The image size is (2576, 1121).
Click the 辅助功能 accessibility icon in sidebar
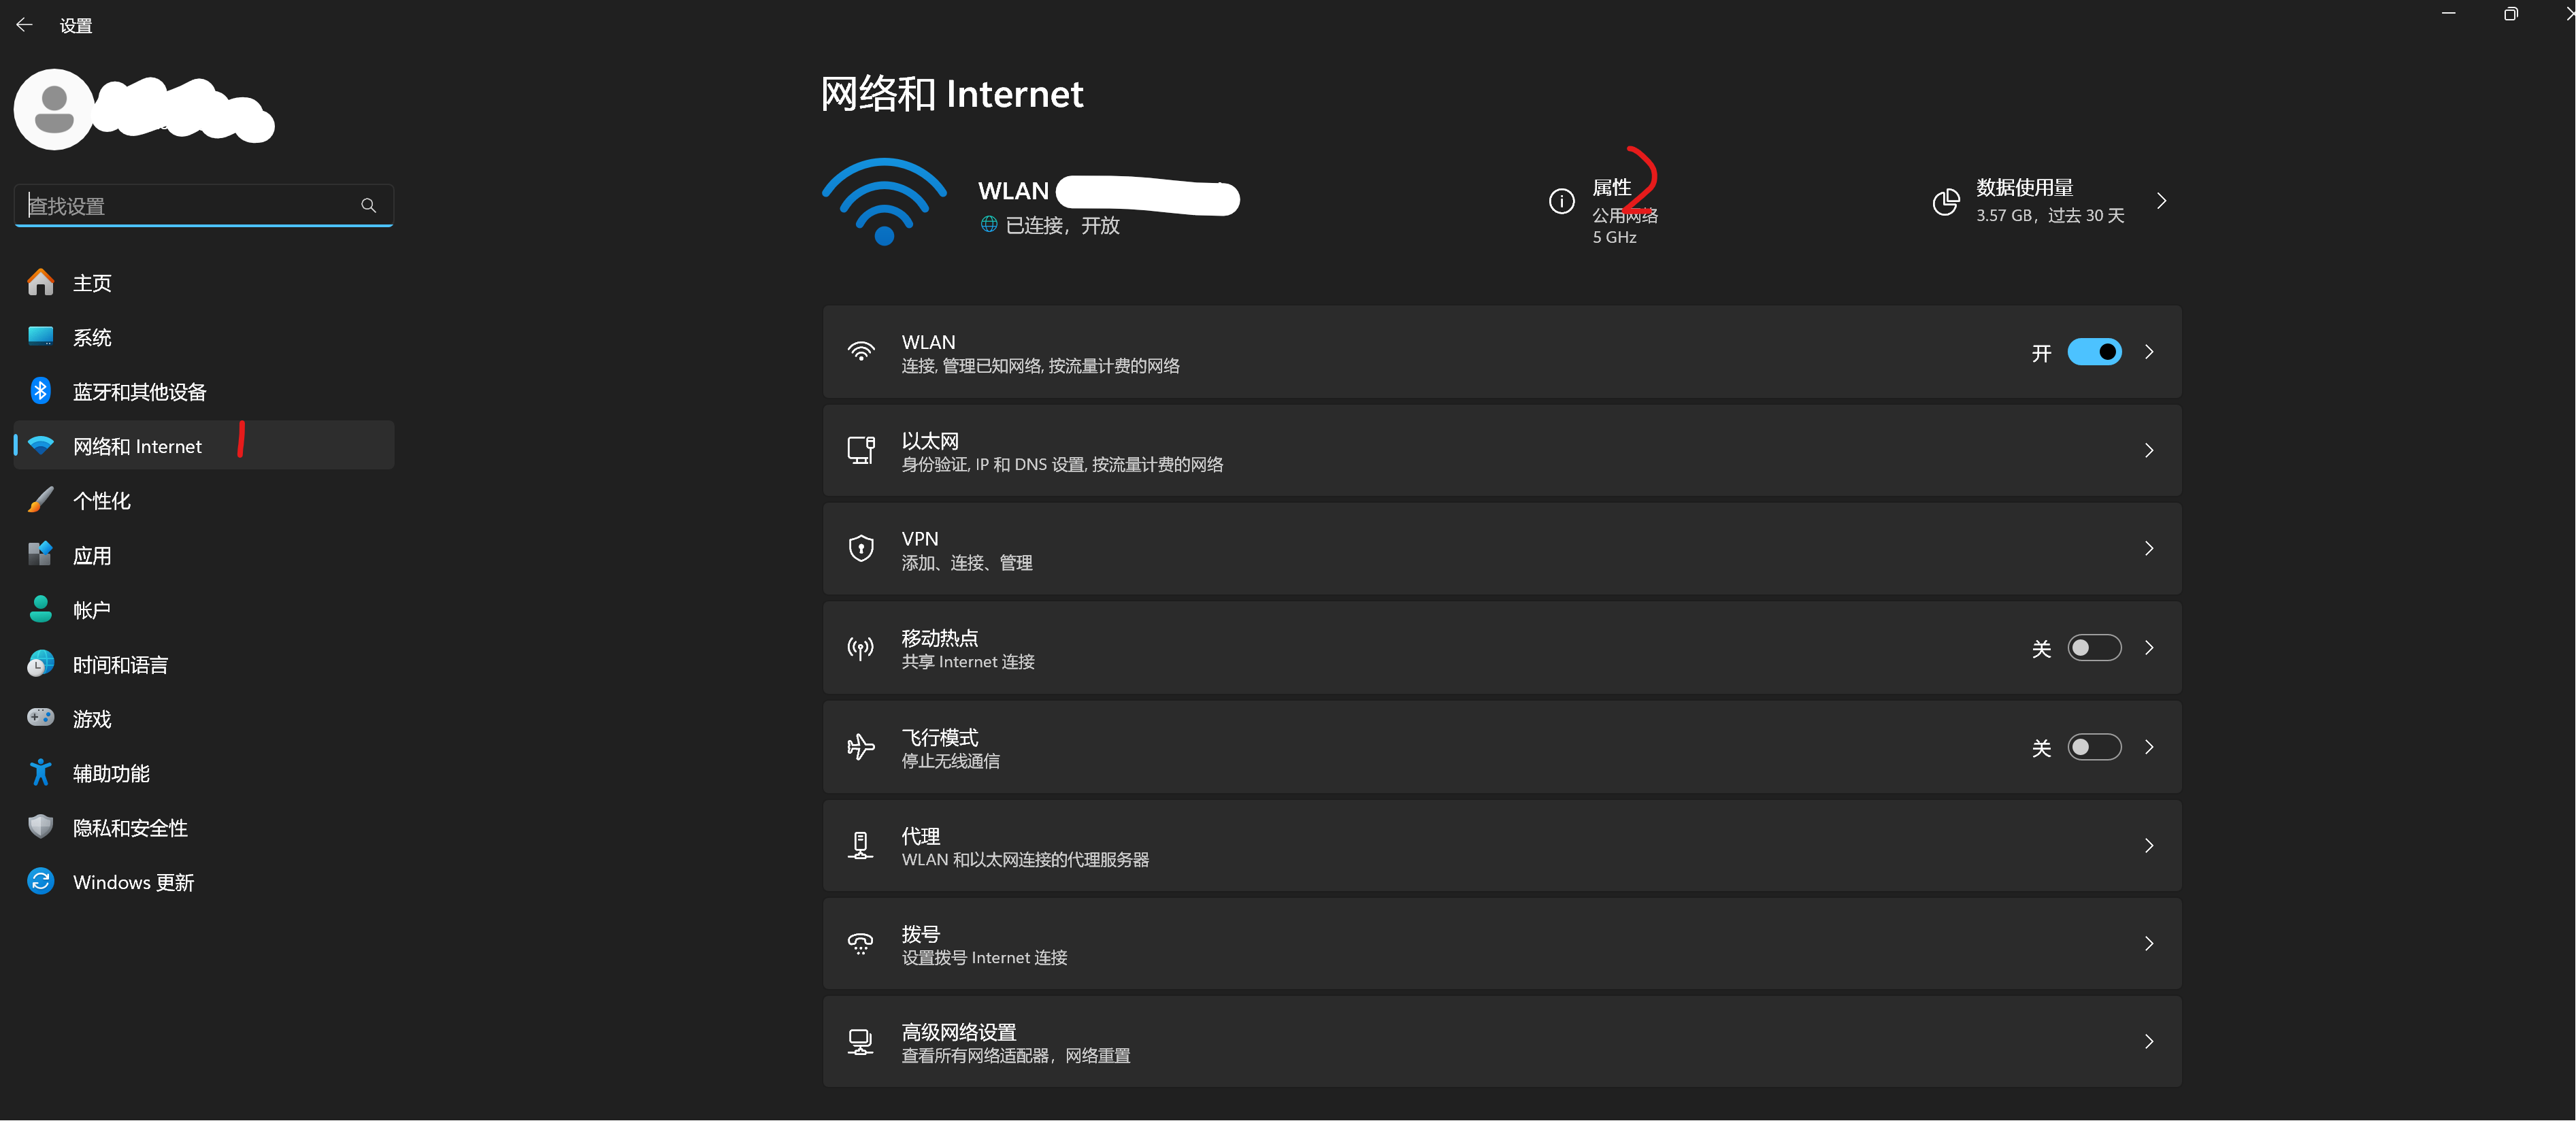click(x=40, y=773)
